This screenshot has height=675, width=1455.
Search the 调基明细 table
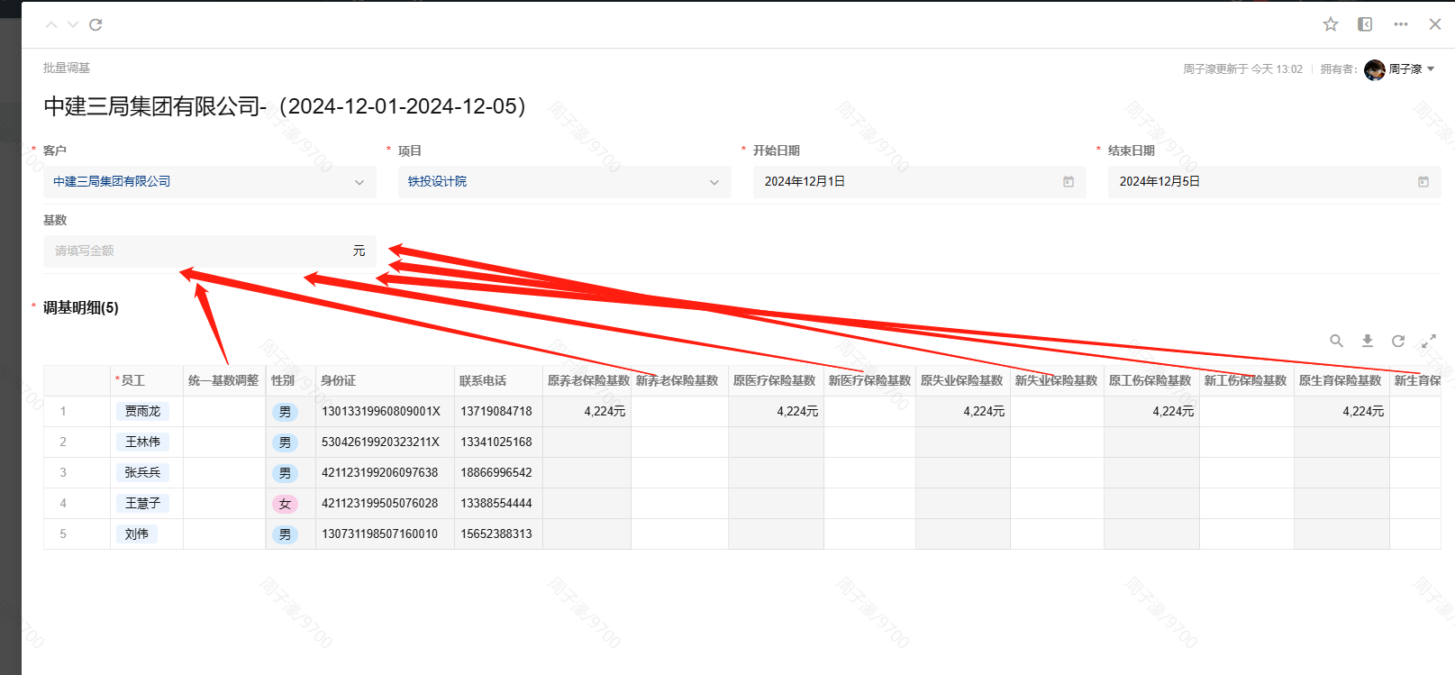[1337, 341]
